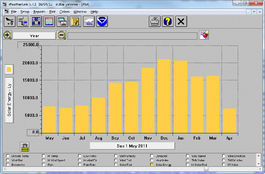
Task: Click the orange color swatch beside the axis
Action: tap(9, 70)
